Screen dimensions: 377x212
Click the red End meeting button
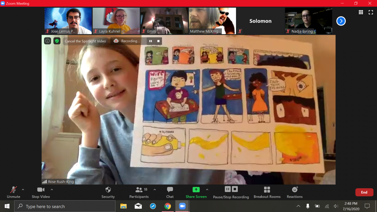364,192
